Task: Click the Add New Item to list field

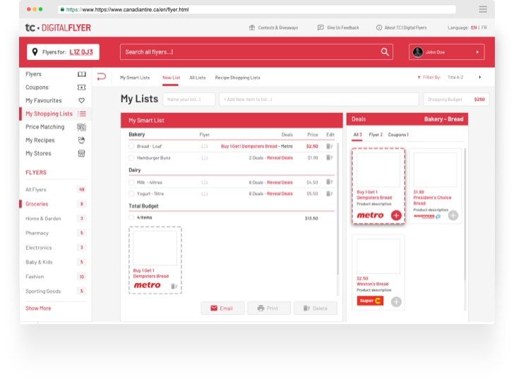Action: [319, 100]
